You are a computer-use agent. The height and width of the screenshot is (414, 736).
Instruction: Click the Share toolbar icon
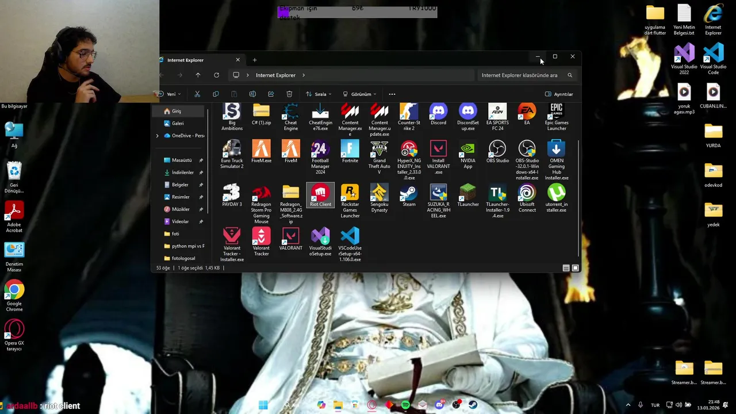(x=271, y=94)
